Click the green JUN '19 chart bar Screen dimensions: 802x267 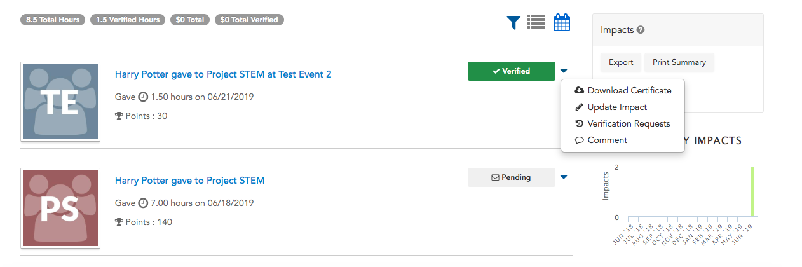(752, 192)
